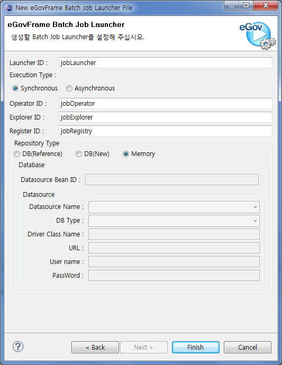
Task: Edit the Operator ID field
Action: click(x=165, y=104)
